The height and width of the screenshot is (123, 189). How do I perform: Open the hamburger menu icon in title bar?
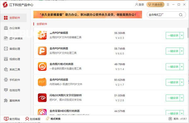click(168, 5)
